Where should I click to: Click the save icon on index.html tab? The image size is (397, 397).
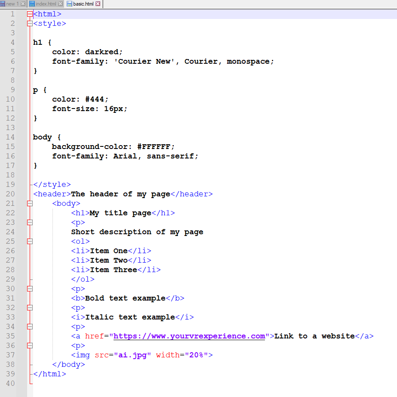(x=32, y=4)
